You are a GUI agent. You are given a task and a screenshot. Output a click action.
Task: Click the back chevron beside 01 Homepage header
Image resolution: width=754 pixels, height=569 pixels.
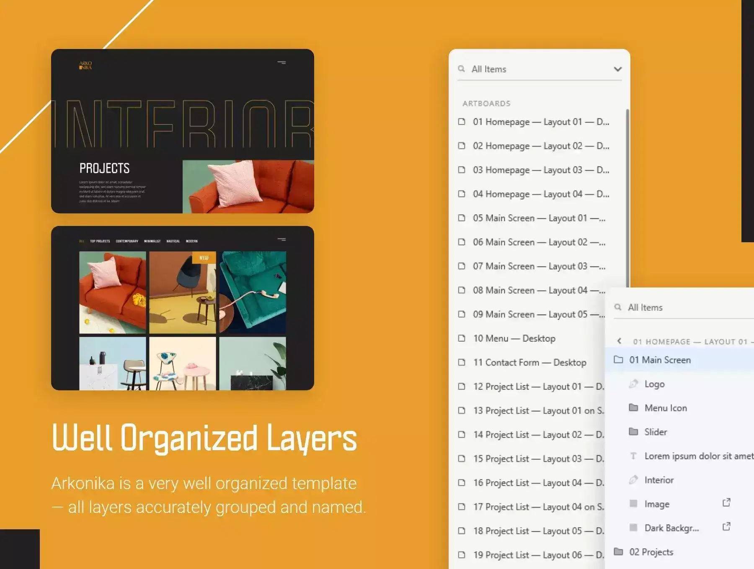click(619, 341)
